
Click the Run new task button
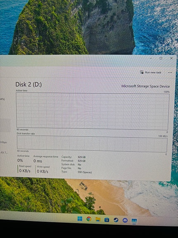[151, 72]
